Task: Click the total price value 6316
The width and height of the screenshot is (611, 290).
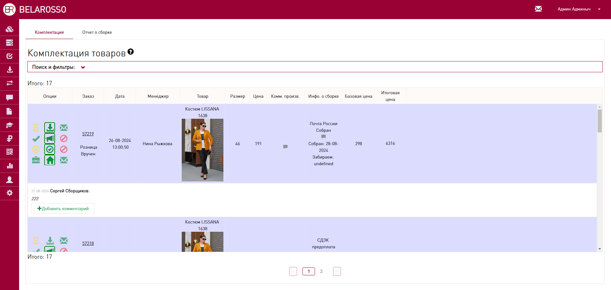Action: tap(390, 144)
